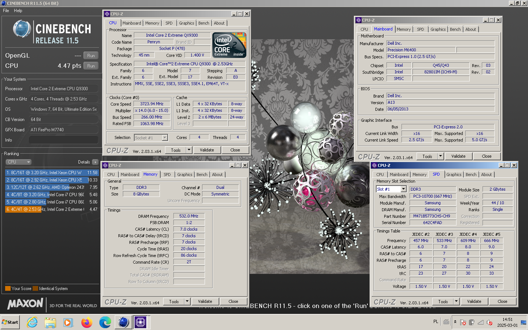Show hidden tray icons arrow

[455, 322]
